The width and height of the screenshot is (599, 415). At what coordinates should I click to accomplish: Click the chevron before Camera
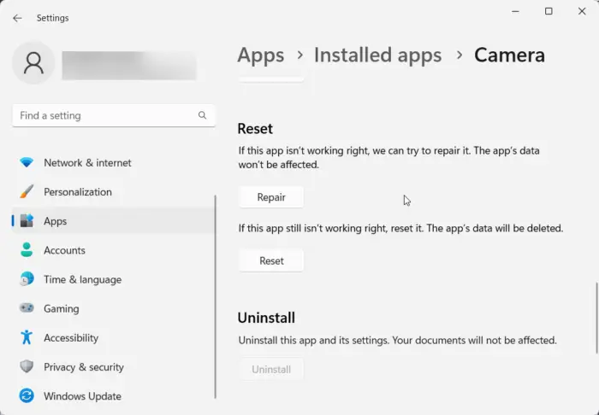click(460, 56)
